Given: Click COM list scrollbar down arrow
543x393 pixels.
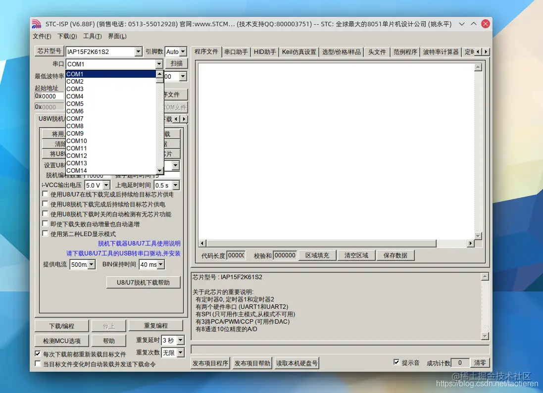Looking at the screenshot, I should pos(160,171).
